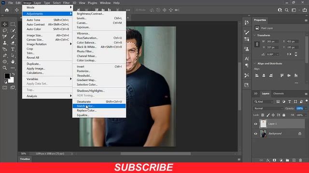Screen dimensions: 309x173
Task: Collapse the Align and Distribute section
Action: pos(254,63)
